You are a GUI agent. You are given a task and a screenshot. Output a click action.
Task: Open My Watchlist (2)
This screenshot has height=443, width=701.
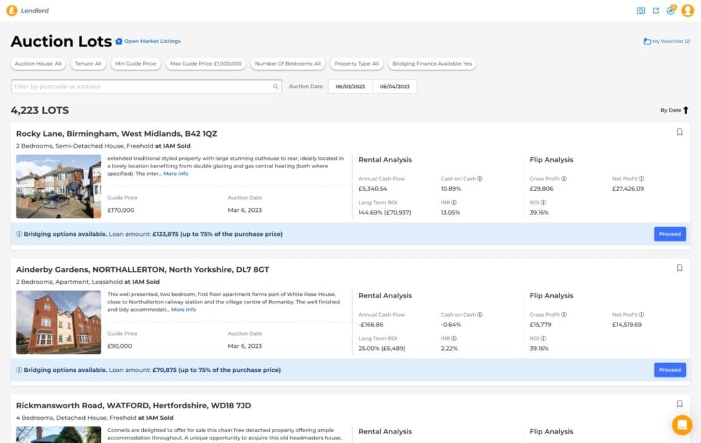(x=667, y=41)
